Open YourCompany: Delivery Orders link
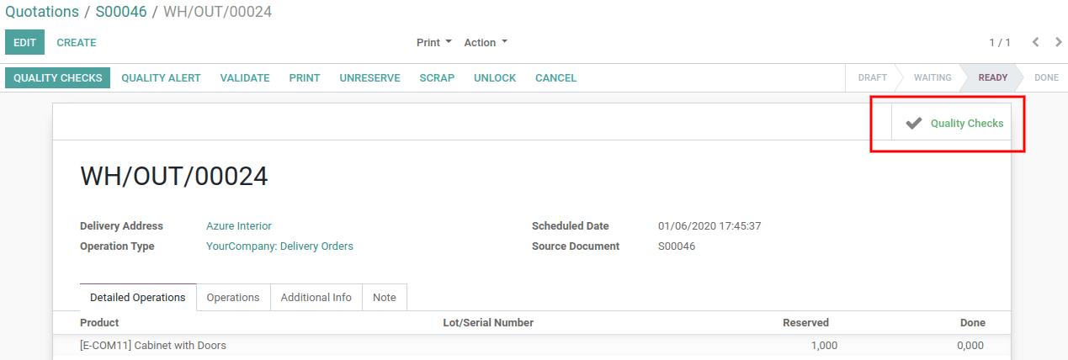The image size is (1068, 360). click(x=279, y=246)
